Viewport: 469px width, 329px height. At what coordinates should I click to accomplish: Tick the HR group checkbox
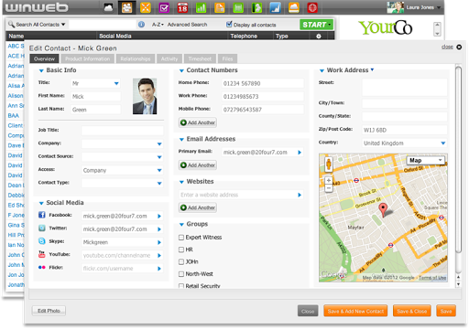(181, 249)
